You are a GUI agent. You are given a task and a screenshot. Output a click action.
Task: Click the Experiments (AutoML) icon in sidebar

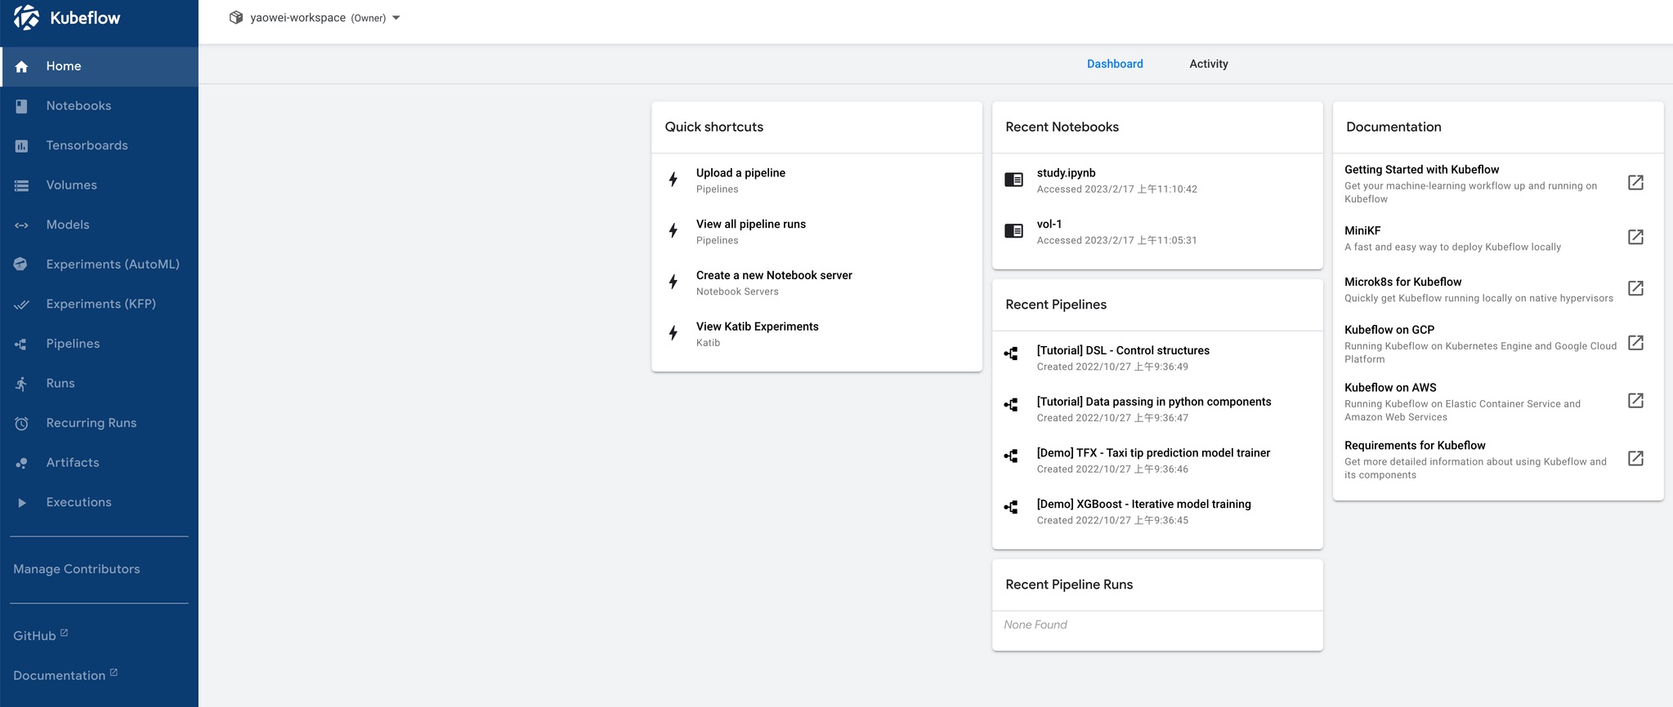pyautogui.click(x=21, y=265)
